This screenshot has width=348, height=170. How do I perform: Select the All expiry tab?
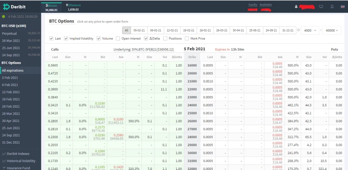[x=127, y=30]
